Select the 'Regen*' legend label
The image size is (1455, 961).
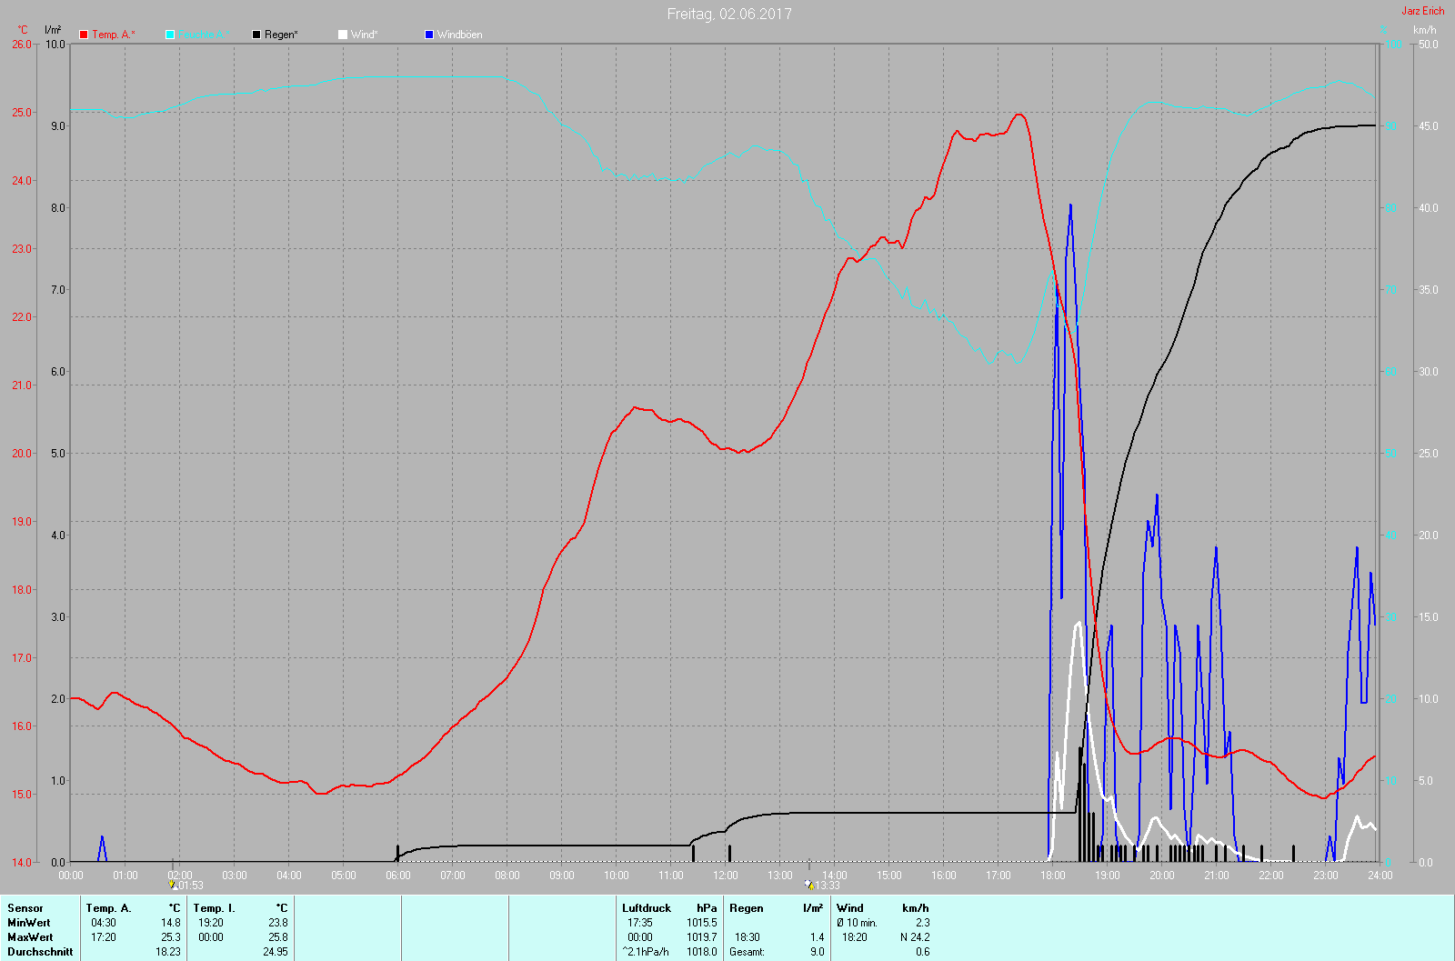281,35
